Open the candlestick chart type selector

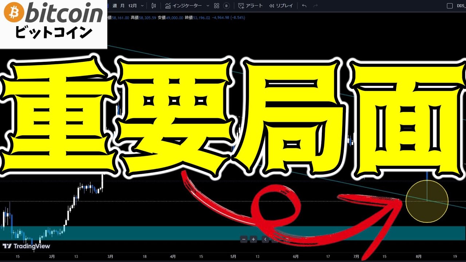pos(154,6)
